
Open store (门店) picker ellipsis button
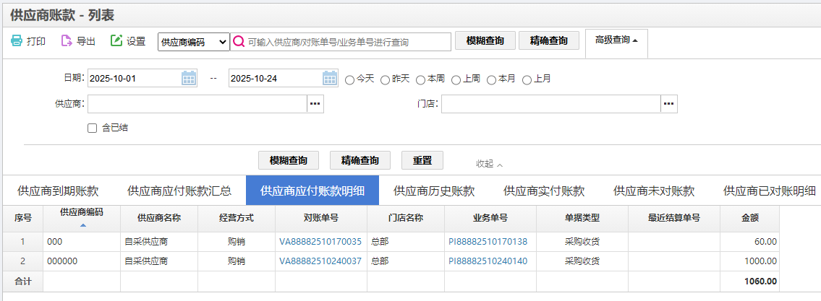point(669,104)
